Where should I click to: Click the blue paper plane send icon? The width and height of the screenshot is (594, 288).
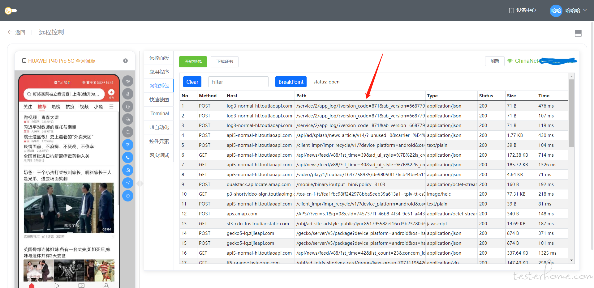[127, 183]
